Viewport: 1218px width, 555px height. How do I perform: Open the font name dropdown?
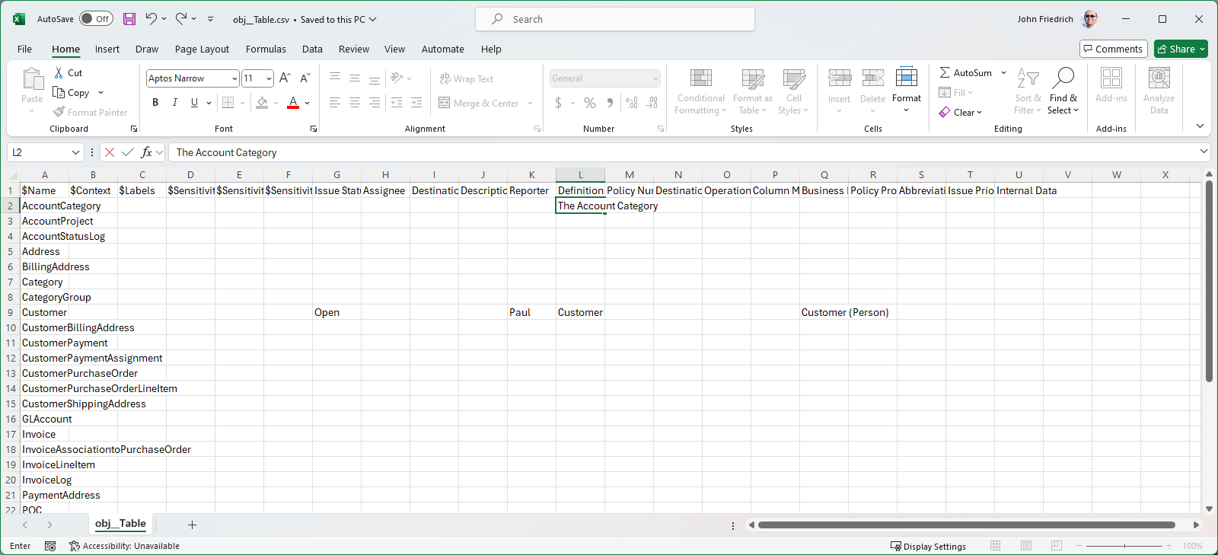pyautogui.click(x=234, y=78)
